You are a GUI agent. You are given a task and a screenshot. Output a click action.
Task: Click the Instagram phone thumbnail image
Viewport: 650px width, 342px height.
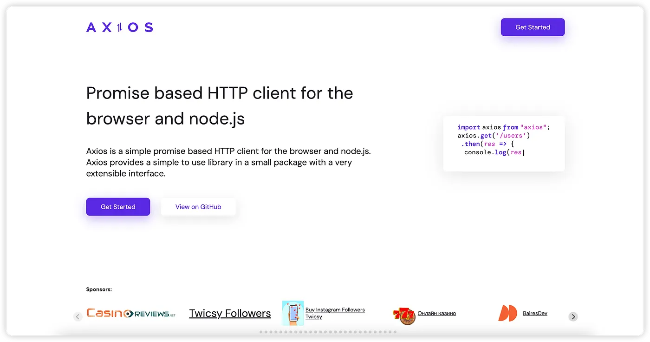pos(292,313)
